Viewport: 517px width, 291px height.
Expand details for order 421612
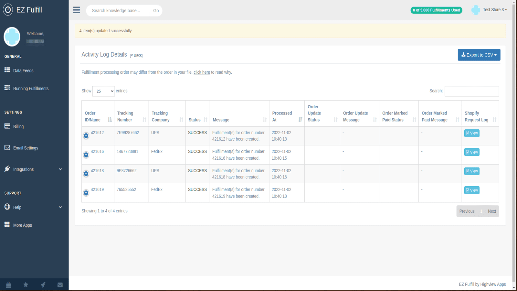pos(86,136)
